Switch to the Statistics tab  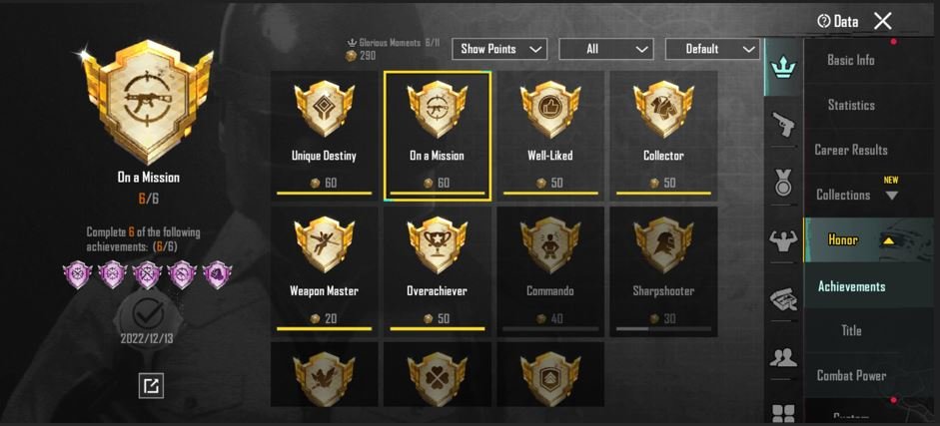click(851, 106)
